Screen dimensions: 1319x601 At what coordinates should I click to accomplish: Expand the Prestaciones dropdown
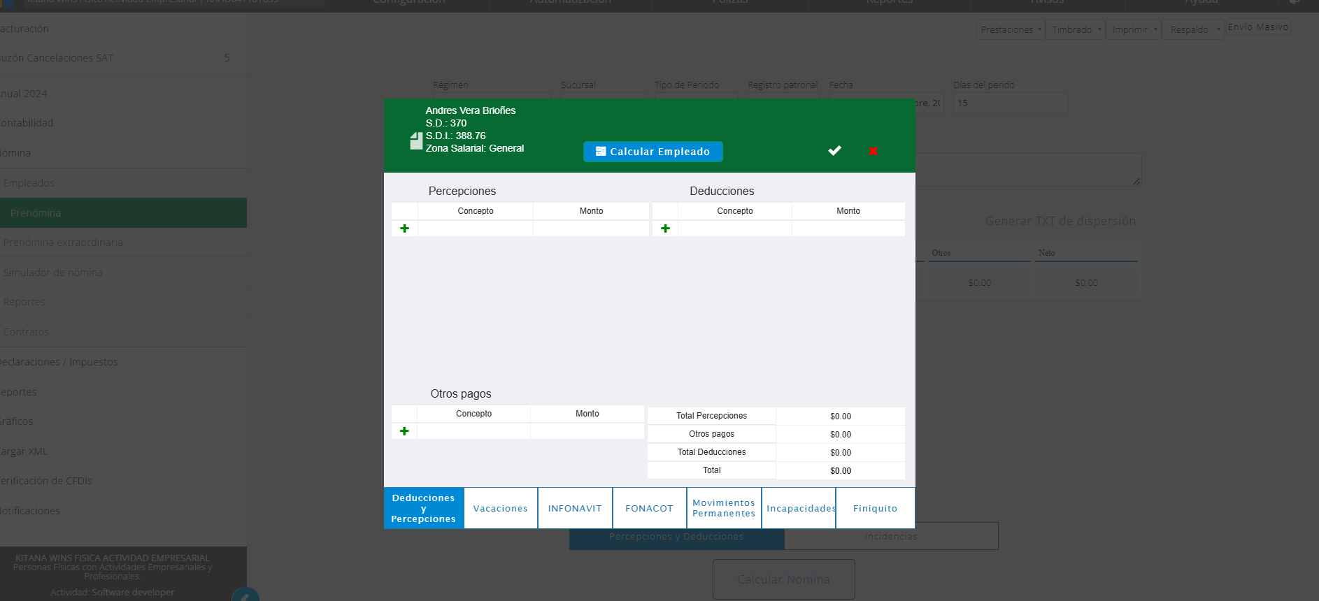[x=1010, y=29]
